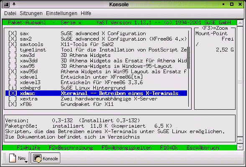The height and width of the screenshot is (167, 246).
Task: Click 'Serie x' in the header bar
Action: coord(71,23)
